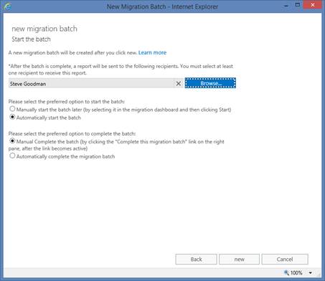325x281 pixels.
Task: Remove Steve Goodman with the X icon
Action: [x=179, y=84]
